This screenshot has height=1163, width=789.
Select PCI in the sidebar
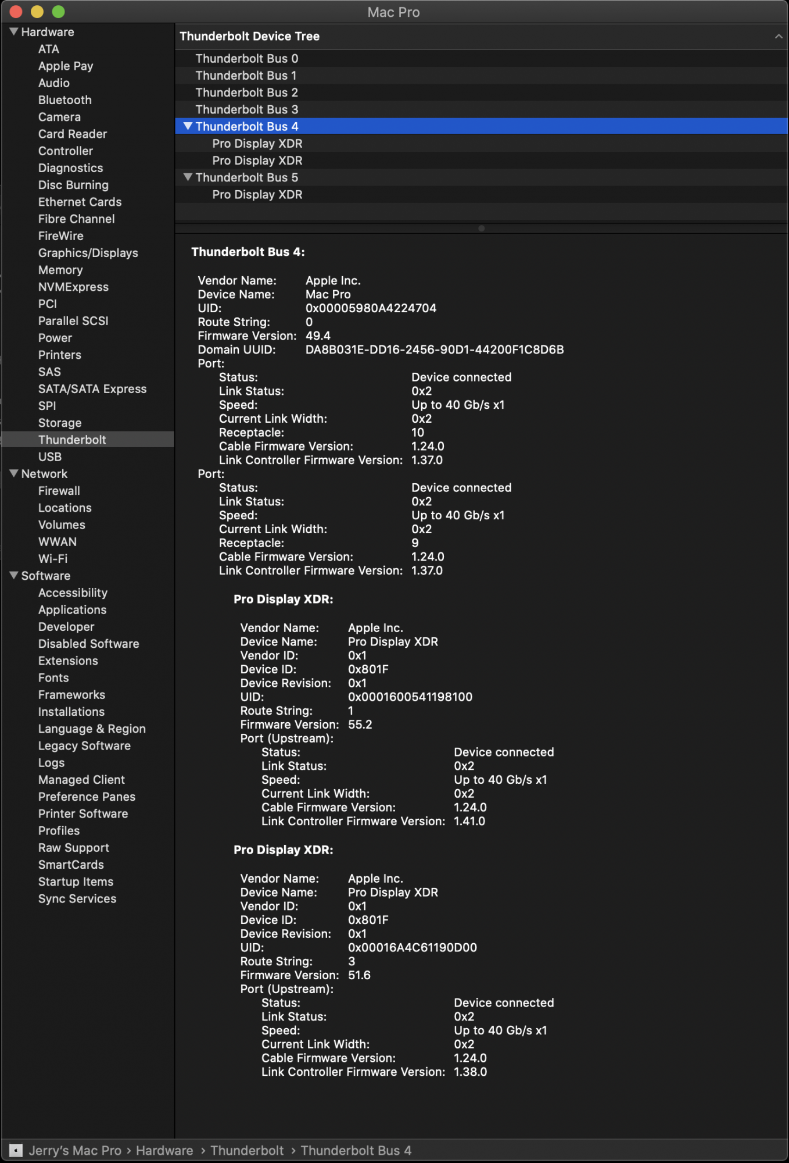pos(48,304)
